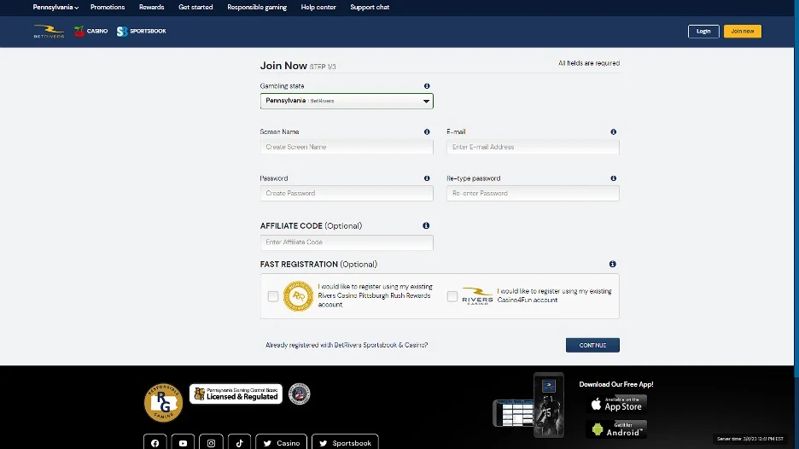Show info for Affiliate Code
Screen dimensions: 799x449
[x=426, y=225]
